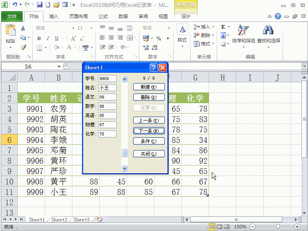This screenshot has width=308, height=231.
Task: Click the AutoSum Σ icon
Action: click(x=223, y=26)
